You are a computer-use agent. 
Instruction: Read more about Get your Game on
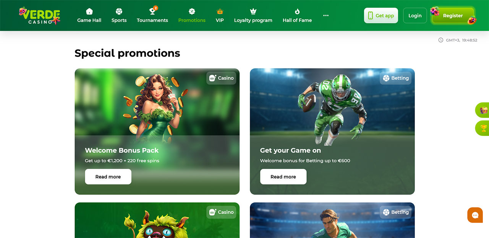click(283, 177)
